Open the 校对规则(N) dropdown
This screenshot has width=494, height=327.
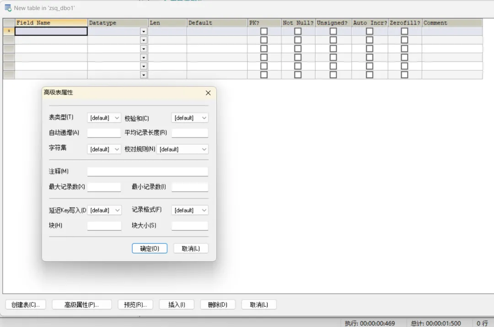coord(182,149)
